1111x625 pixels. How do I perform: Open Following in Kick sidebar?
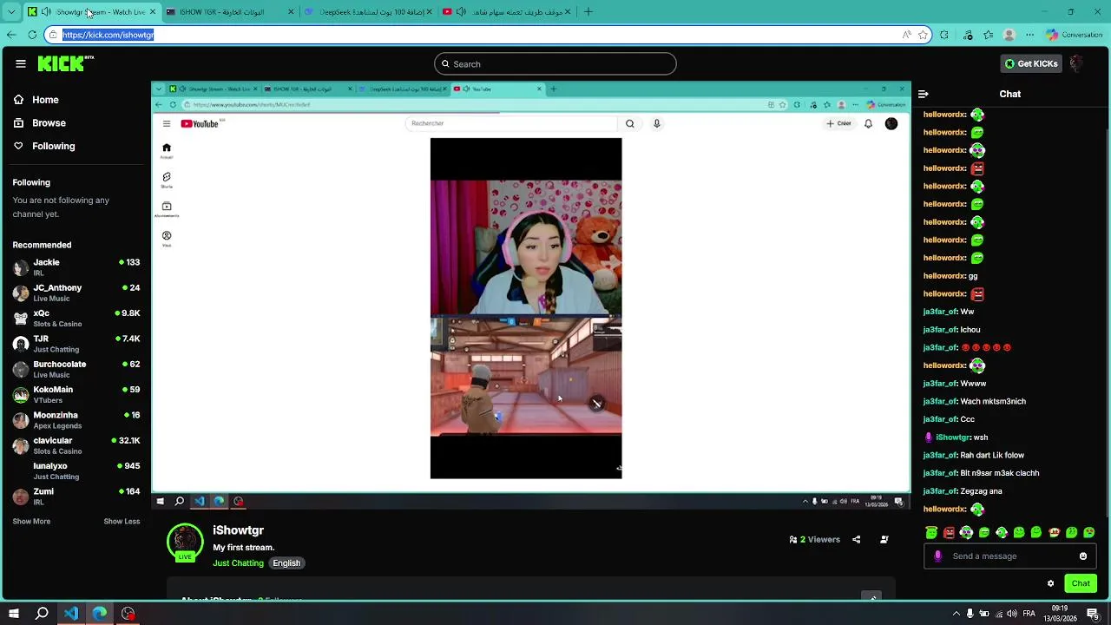tap(44, 146)
